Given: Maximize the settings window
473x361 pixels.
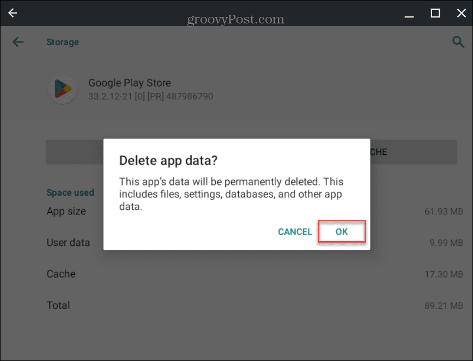Looking at the screenshot, I should (435, 13).
